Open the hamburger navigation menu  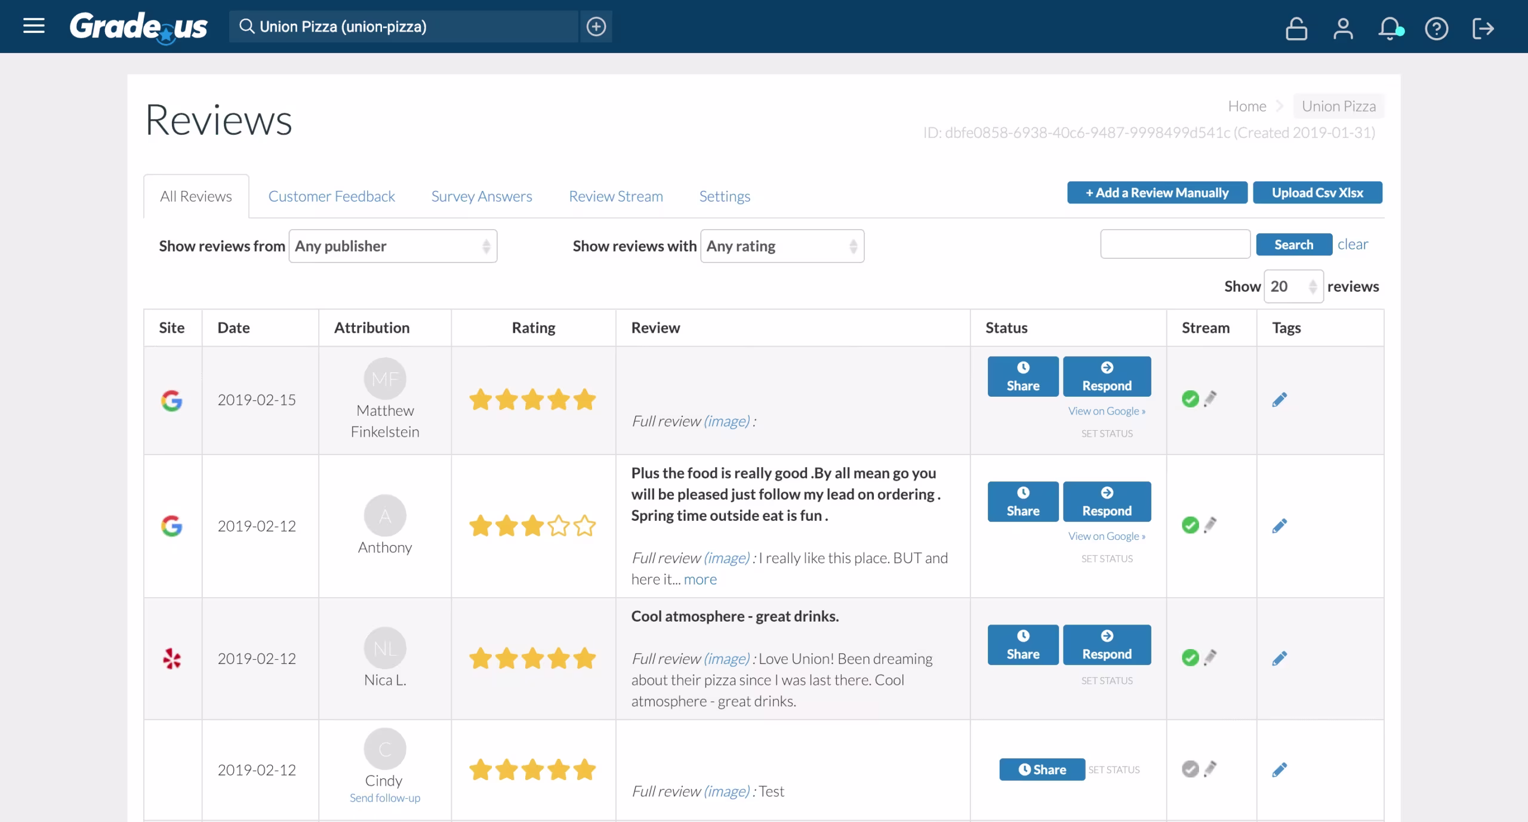(x=34, y=26)
